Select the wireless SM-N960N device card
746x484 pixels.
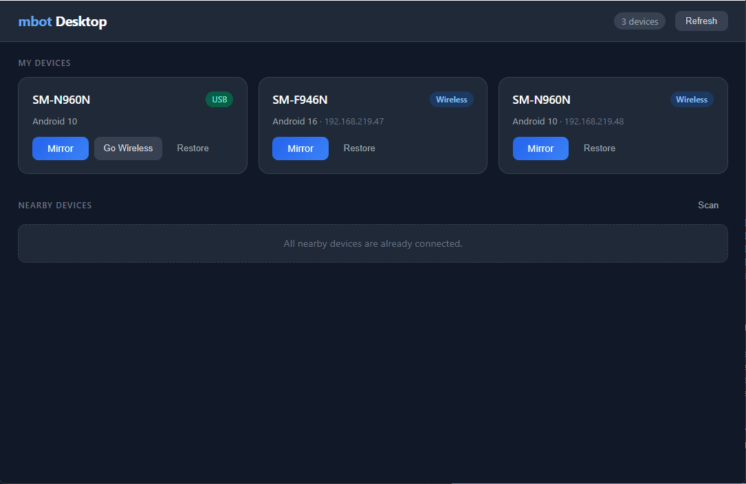tap(613, 125)
